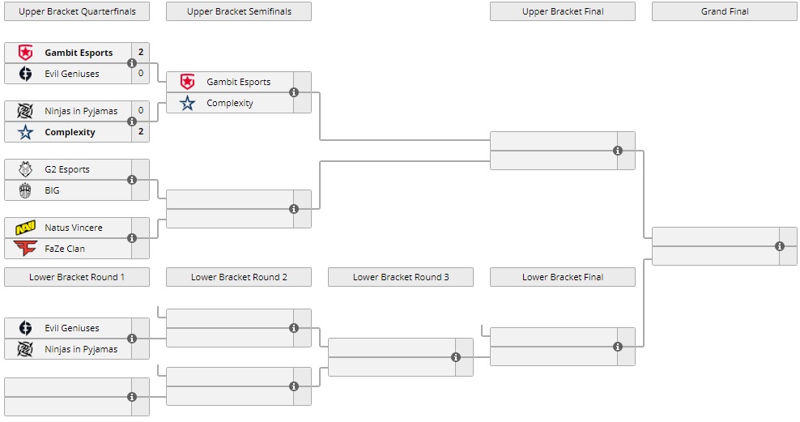The height and width of the screenshot is (422, 800).
Task: Click the Natus Vincere team name
Action: (x=74, y=228)
